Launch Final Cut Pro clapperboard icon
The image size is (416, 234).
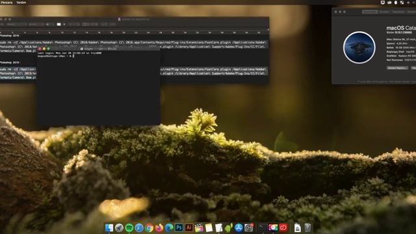click(x=199, y=227)
